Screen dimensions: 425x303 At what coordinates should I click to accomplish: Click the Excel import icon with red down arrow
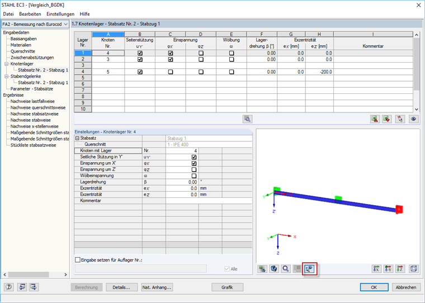point(387,119)
